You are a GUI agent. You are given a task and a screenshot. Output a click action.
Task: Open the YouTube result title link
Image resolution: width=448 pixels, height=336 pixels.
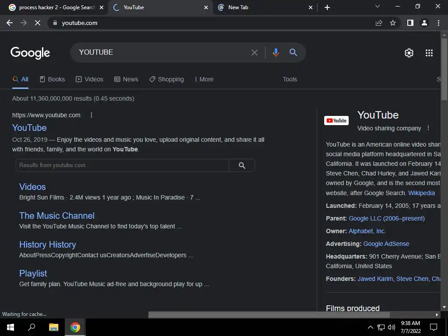tap(29, 128)
